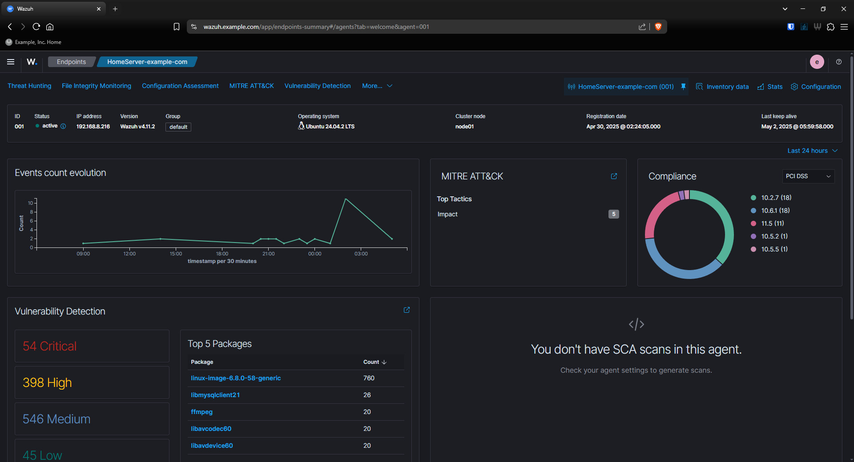Click the active status info icon
Viewport: 854px width, 462px height.
63,126
